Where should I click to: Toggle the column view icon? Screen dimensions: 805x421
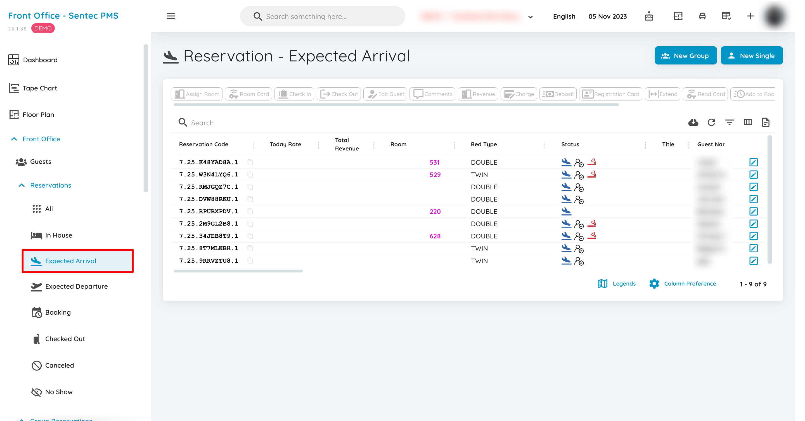(748, 122)
